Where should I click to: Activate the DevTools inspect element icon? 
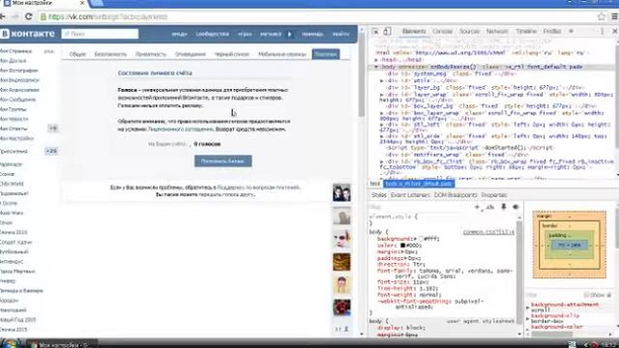[375, 31]
